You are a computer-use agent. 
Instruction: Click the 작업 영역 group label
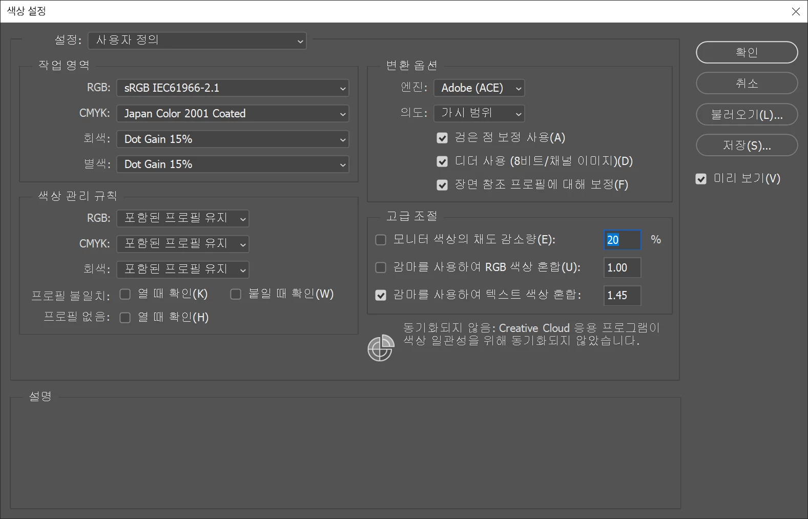64,65
